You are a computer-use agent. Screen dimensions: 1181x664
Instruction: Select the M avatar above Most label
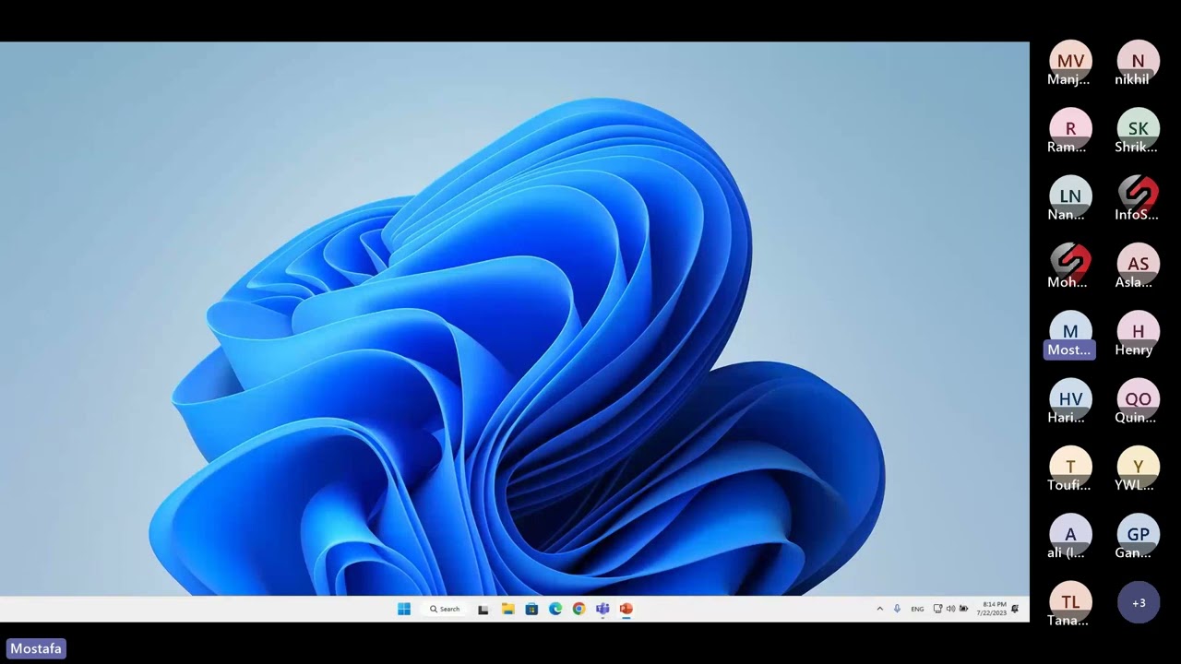click(1070, 332)
